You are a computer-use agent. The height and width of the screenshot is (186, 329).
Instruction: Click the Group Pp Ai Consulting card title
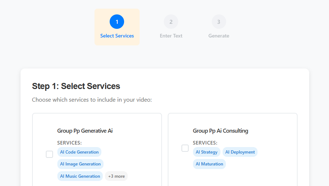220,131
